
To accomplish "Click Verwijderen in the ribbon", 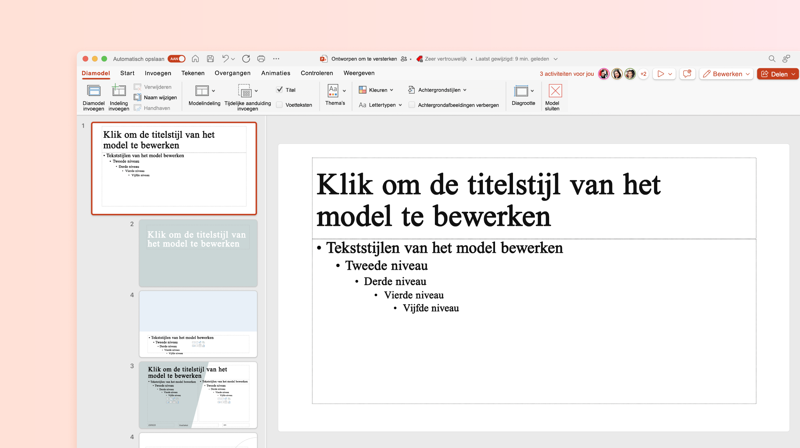I will [x=153, y=87].
